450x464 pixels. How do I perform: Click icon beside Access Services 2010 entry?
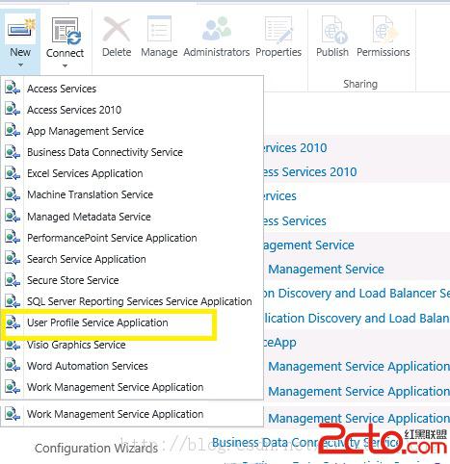point(13,109)
